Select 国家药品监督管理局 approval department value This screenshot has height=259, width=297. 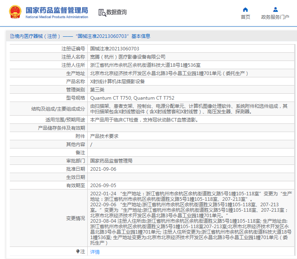point(111,161)
